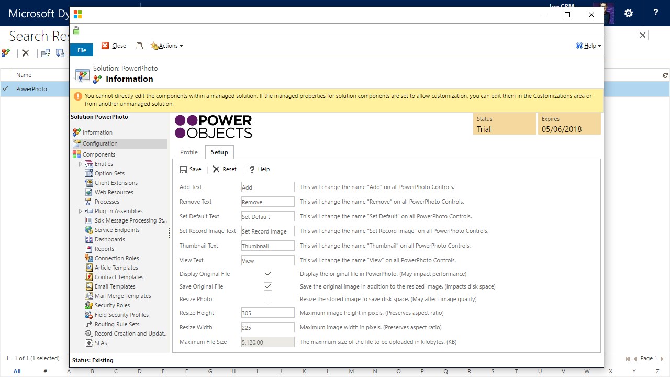Open the Entities node icon
This screenshot has height=377, width=670.
[x=89, y=164]
